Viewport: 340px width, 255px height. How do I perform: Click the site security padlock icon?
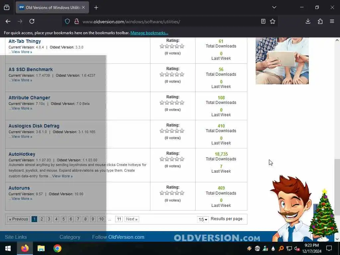click(x=77, y=22)
